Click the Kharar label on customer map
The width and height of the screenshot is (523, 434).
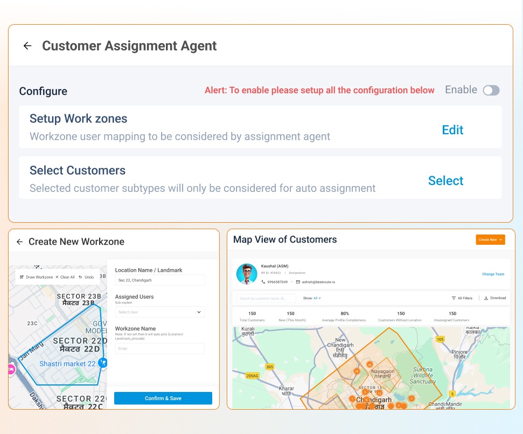287,391
